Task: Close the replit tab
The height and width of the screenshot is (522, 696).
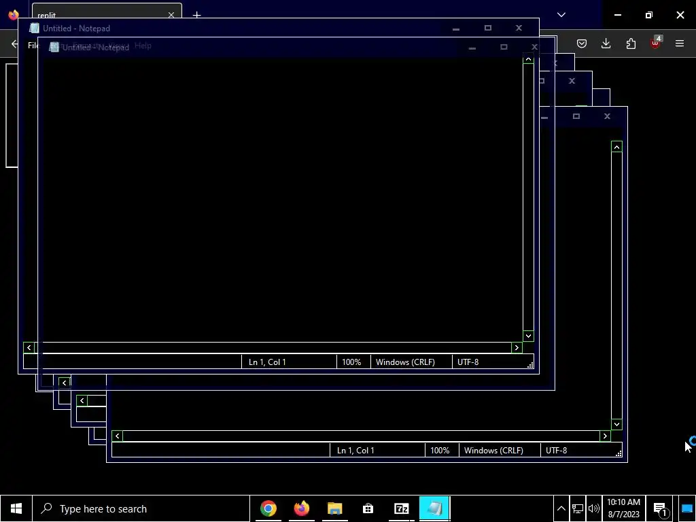Action: (x=171, y=15)
